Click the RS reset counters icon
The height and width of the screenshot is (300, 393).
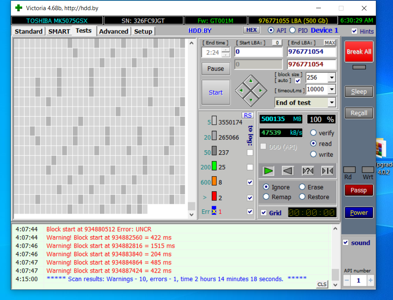click(248, 116)
